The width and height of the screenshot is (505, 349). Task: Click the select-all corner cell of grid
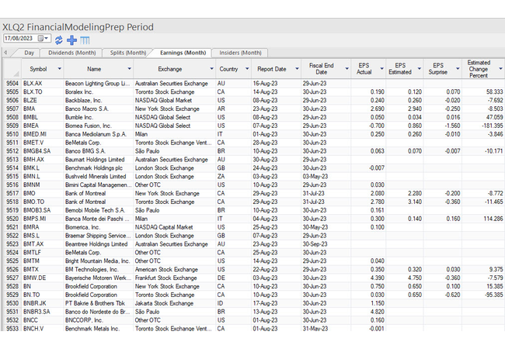click(x=12, y=69)
